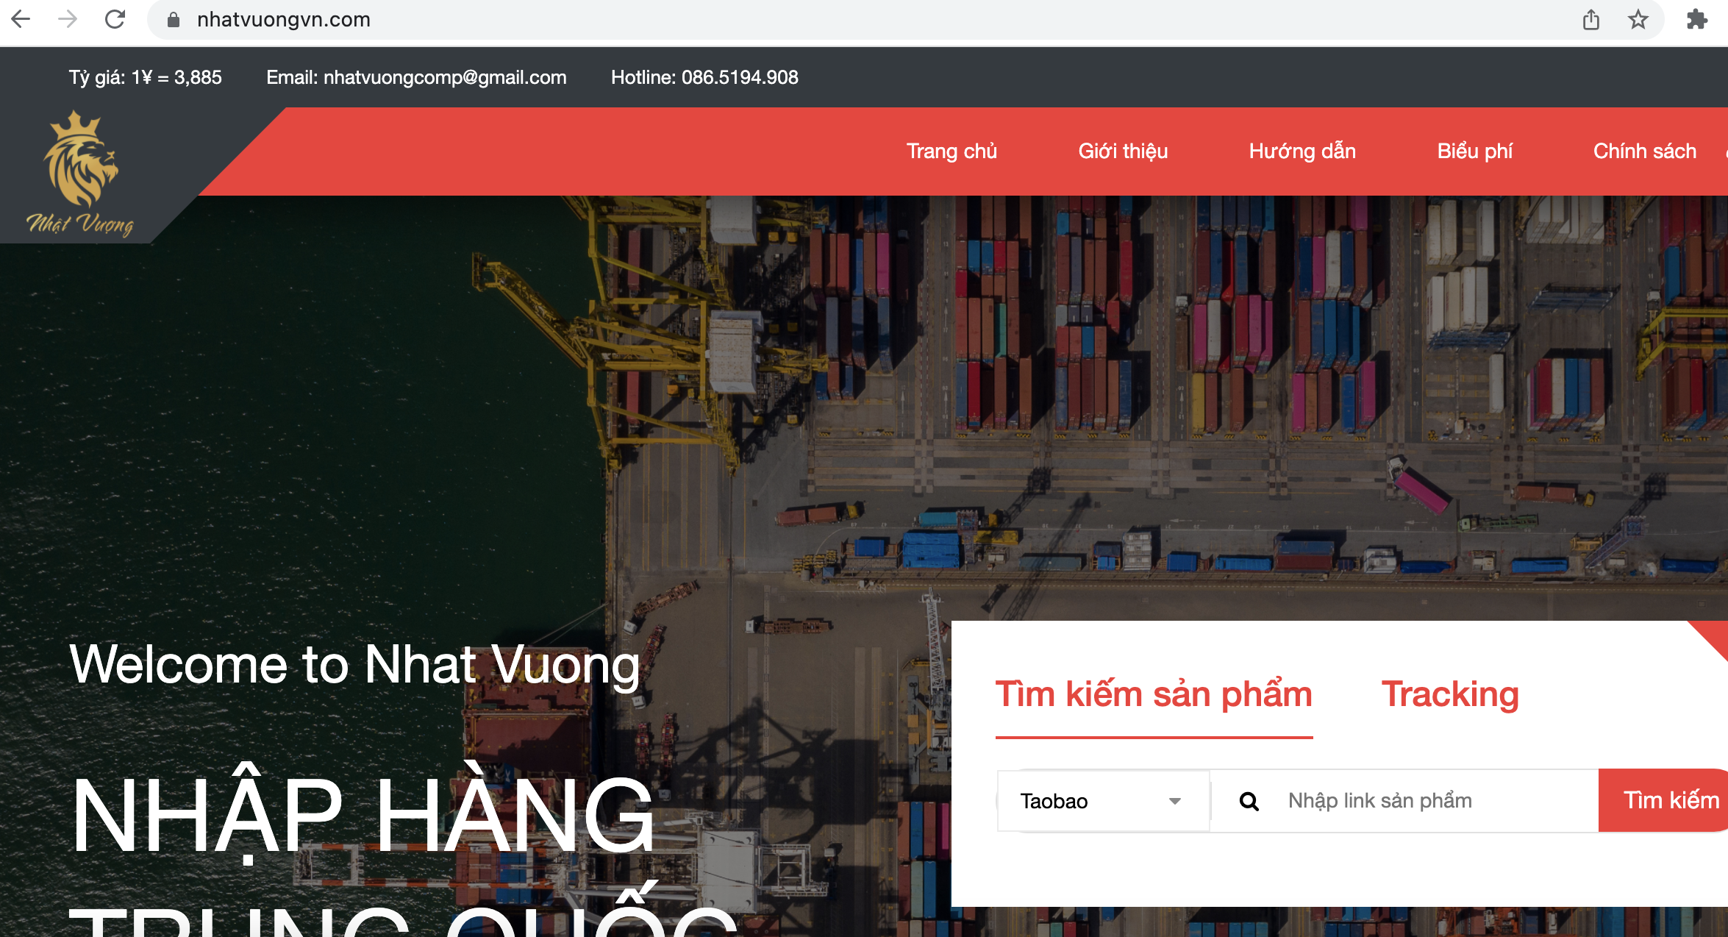Image resolution: width=1728 pixels, height=937 pixels.
Task: Open the Biểu phí menu item
Action: (x=1475, y=151)
